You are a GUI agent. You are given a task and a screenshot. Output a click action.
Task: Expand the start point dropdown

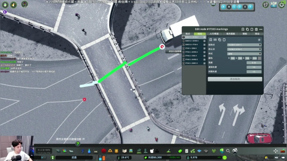tap(244, 45)
